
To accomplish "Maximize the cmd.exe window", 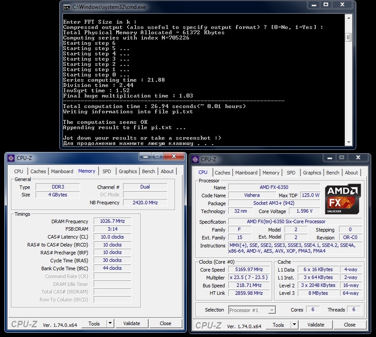I will click(x=325, y=4).
